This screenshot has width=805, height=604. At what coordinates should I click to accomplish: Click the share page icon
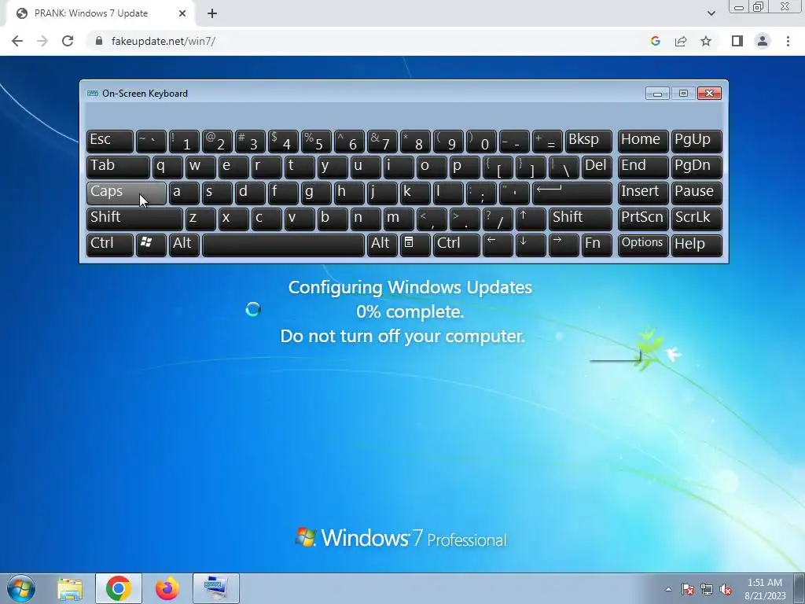681,41
